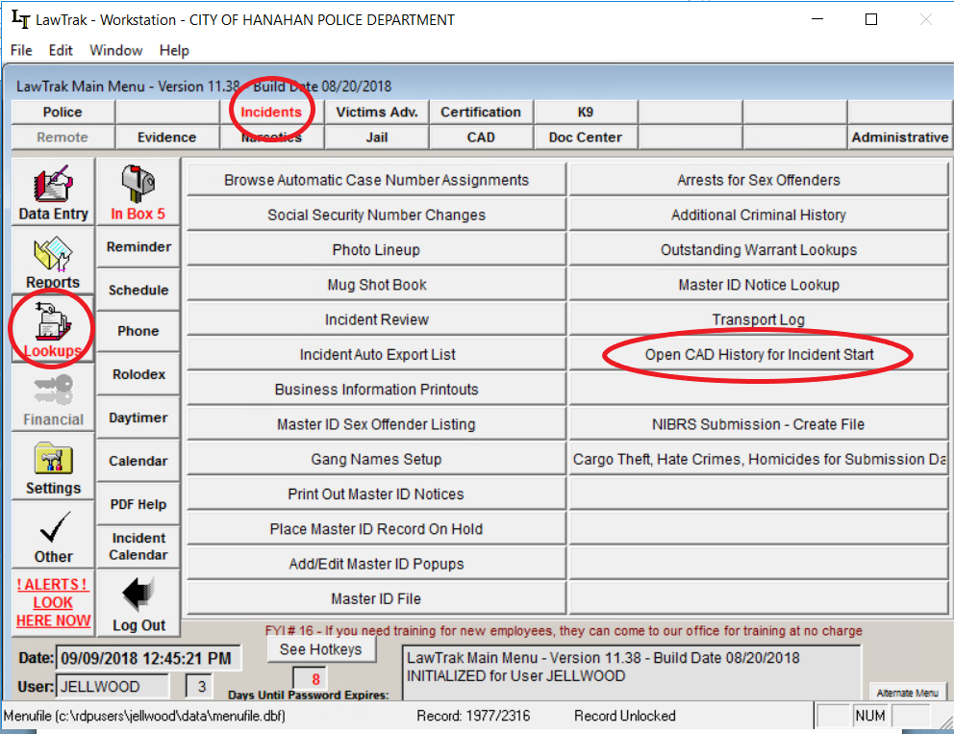Viewport: 954px width, 734px height.
Task: Open the Reports folder icon
Action: tap(53, 261)
